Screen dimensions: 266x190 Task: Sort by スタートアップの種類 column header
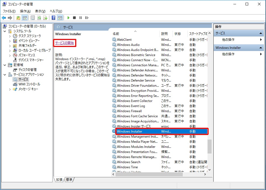coord(198,34)
